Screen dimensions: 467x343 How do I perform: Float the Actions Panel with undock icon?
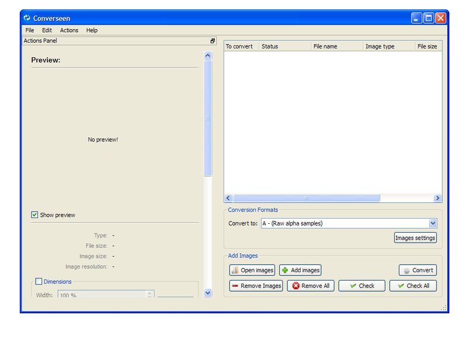212,41
